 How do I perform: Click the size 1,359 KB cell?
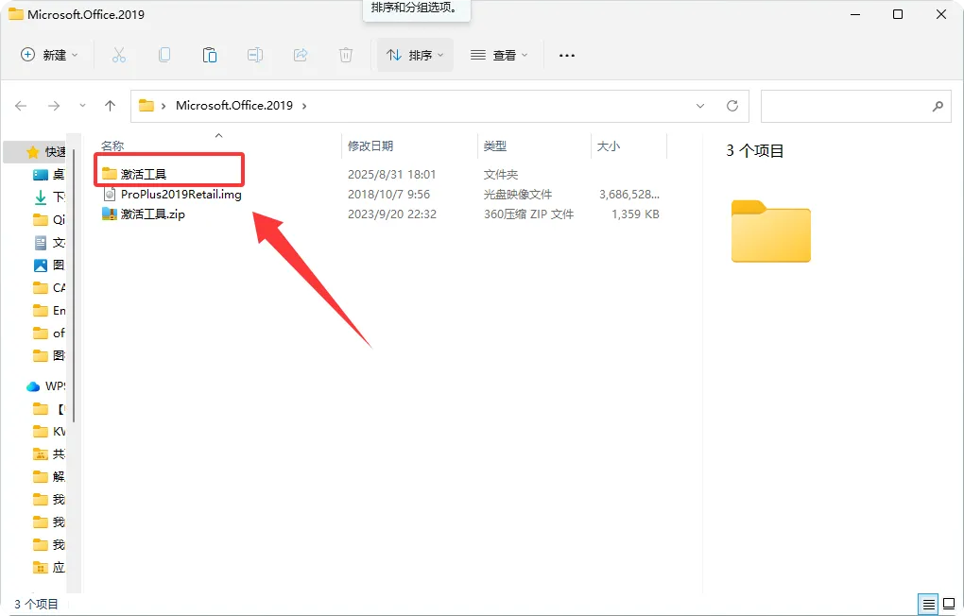tap(636, 214)
